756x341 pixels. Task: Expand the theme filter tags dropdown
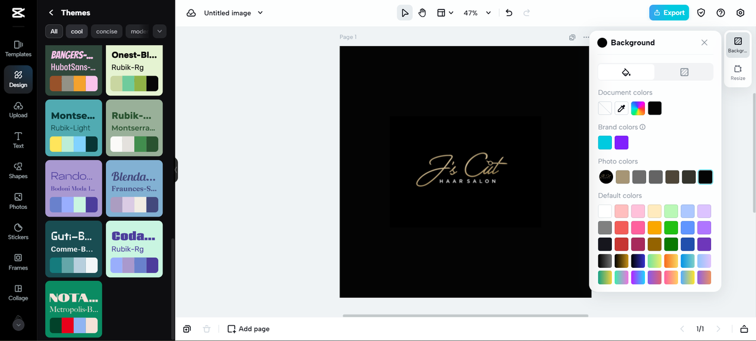pos(159,31)
